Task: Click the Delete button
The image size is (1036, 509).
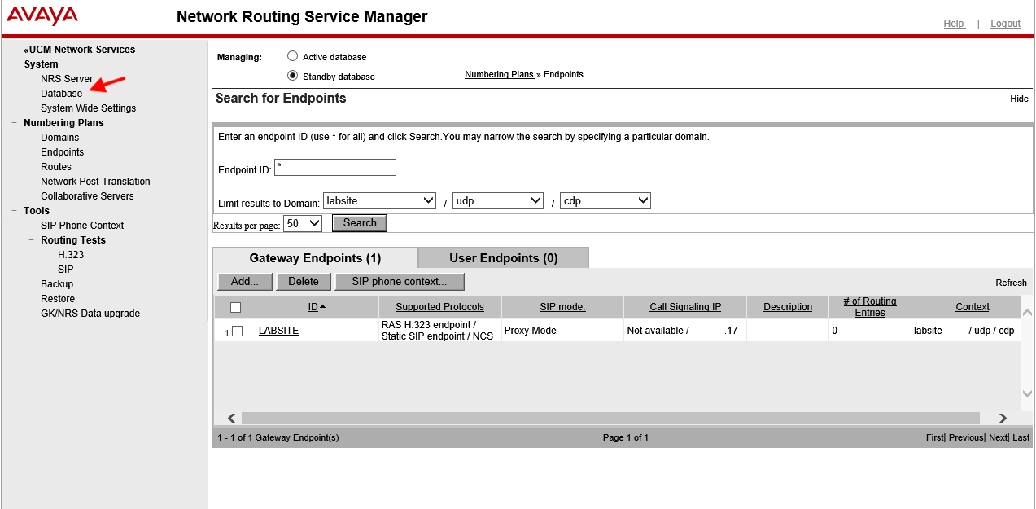Action: pos(304,282)
